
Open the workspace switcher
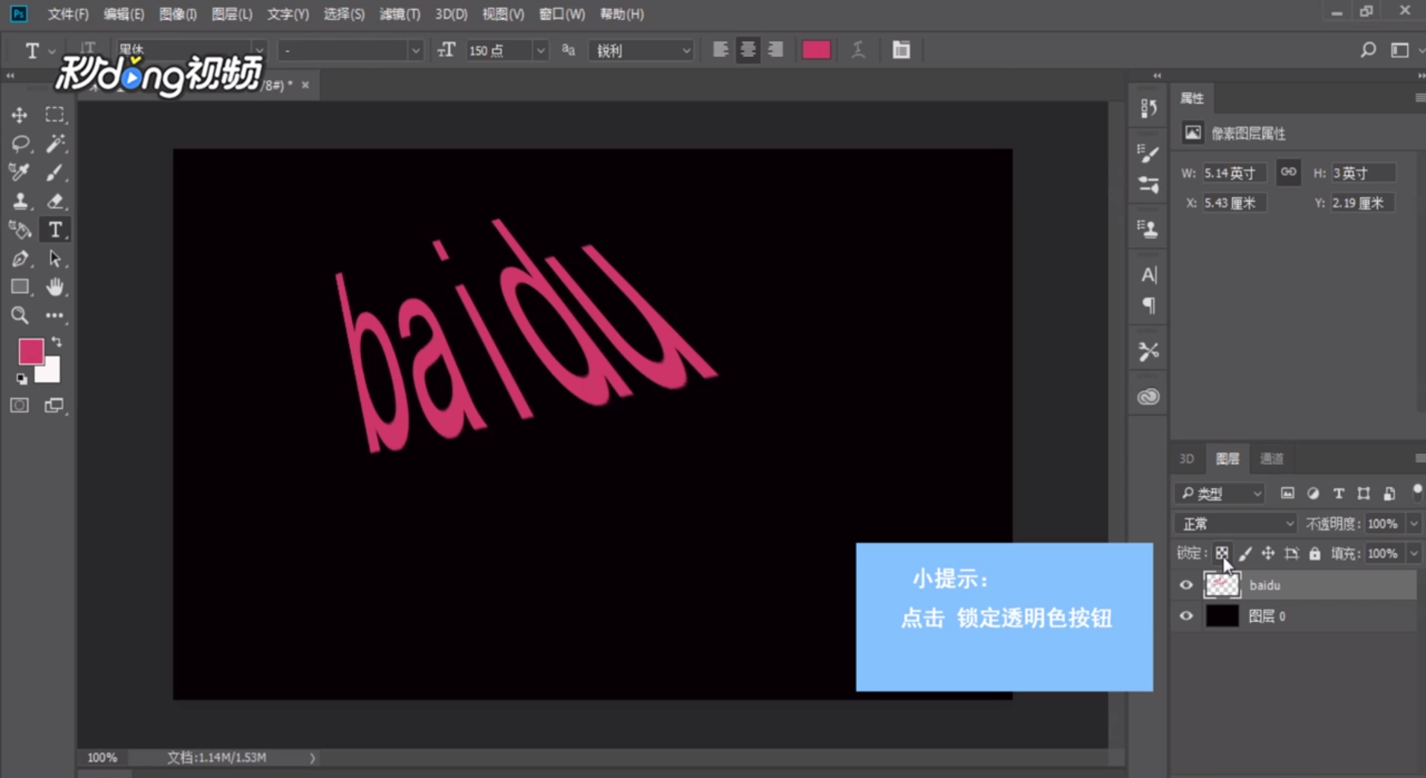[1400, 50]
